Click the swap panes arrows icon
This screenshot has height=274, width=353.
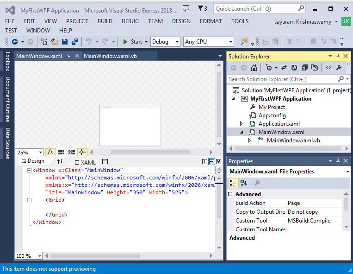[60, 161]
